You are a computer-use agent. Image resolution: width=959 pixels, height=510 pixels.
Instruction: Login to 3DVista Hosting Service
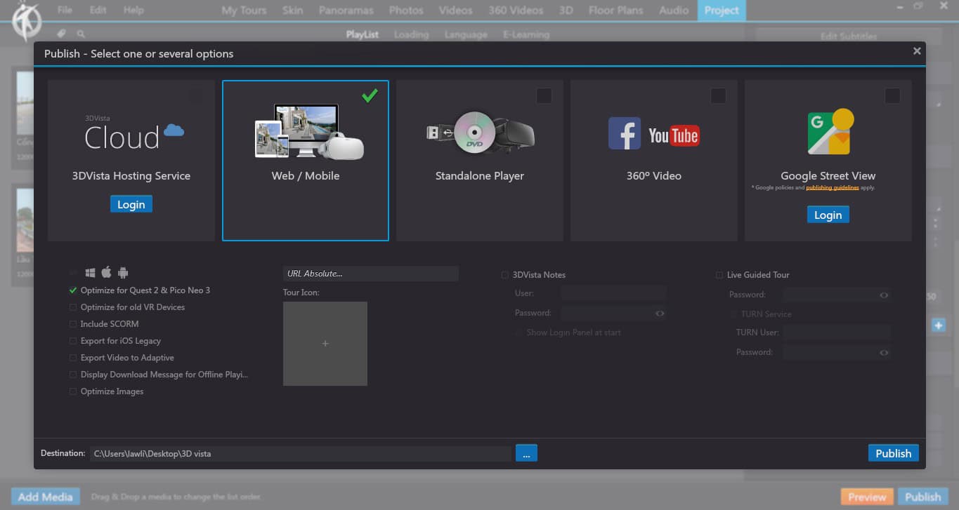(131, 204)
